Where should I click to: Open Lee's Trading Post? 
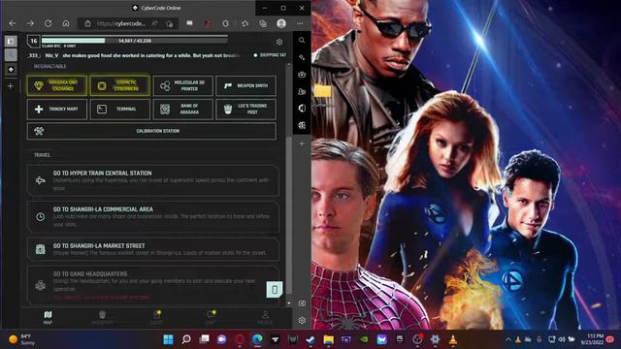tap(245, 109)
